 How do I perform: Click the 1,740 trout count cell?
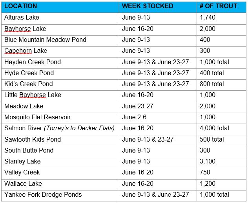(208, 18)
